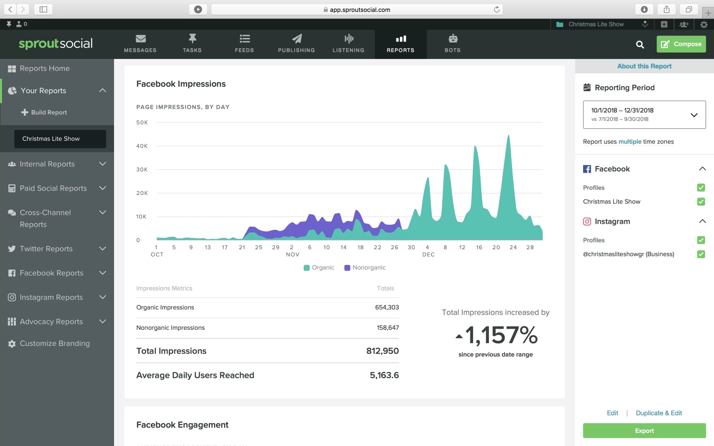The width and height of the screenshot is (714, 446).
Task: Click the Duplicate & Edit link
Action: (658, 413)
